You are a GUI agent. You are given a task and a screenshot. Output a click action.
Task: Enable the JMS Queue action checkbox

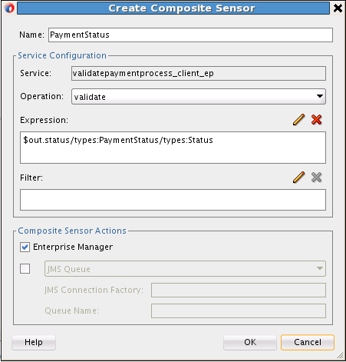pyautogui.click(x=25, y=269)
